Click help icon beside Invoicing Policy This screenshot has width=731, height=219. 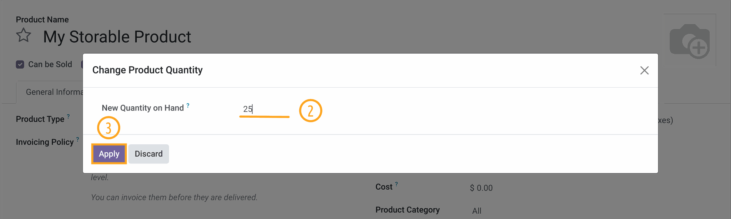(x=78, y=139)
